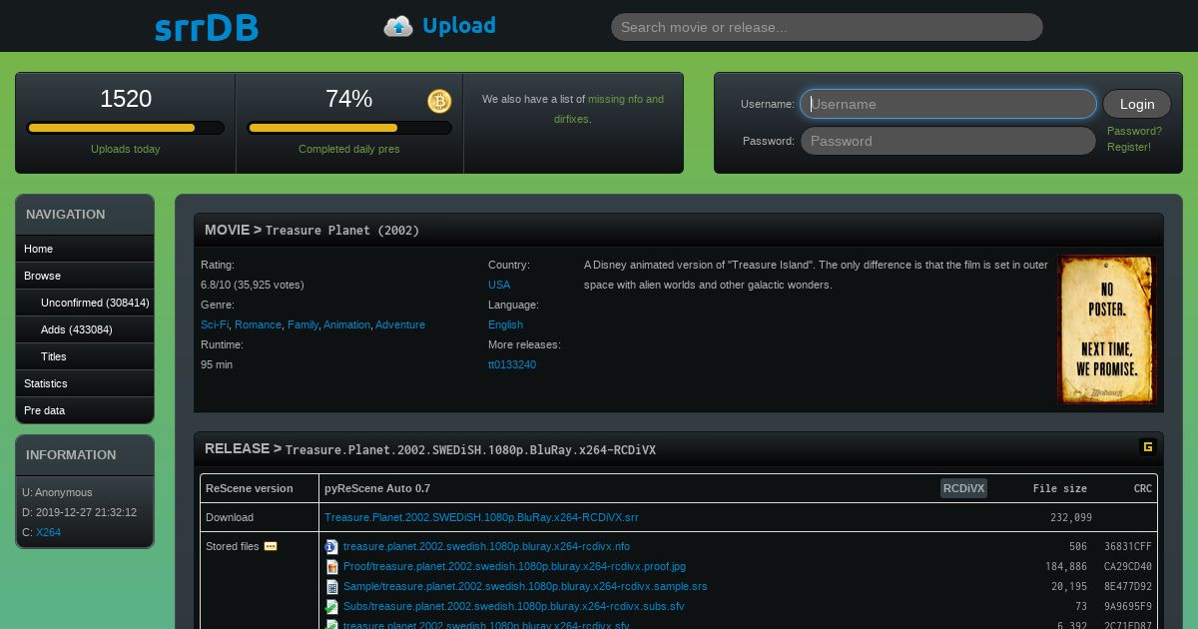The height and width of the screenshot is (629, 1198).
Task: Click the sample.srs file icon
Action: coord(331,586)
